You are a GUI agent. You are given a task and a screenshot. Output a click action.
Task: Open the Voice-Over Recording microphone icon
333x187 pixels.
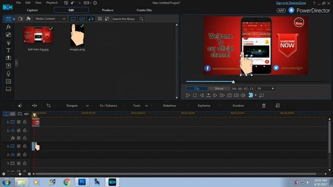point(8,74)
